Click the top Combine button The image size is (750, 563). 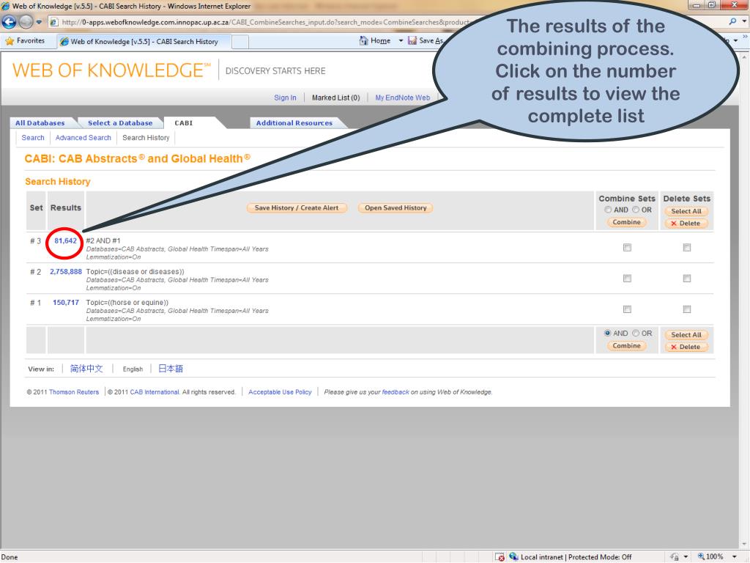627,222
